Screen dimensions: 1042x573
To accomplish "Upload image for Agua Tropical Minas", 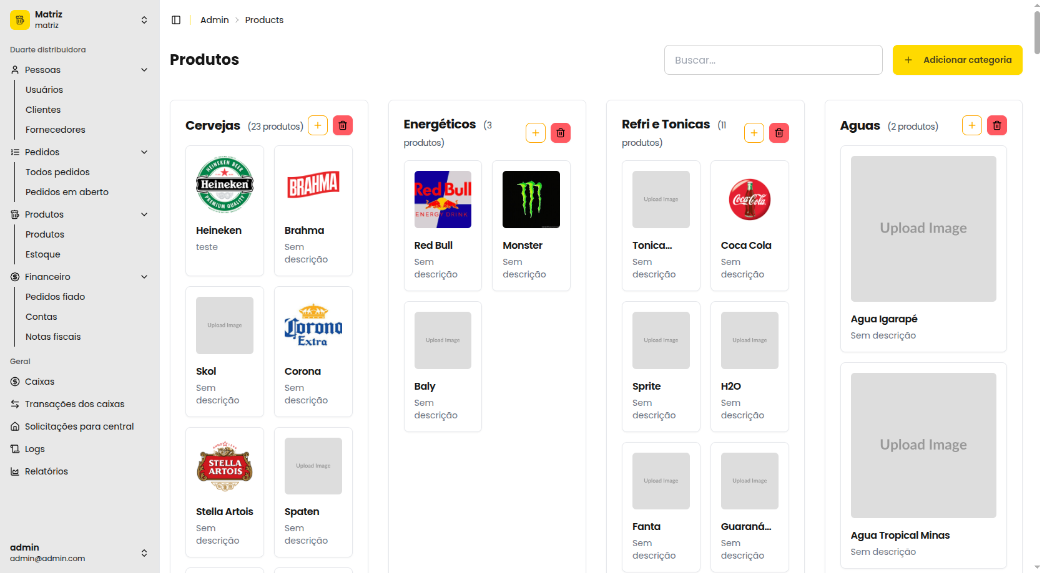I will click(923, 445).
